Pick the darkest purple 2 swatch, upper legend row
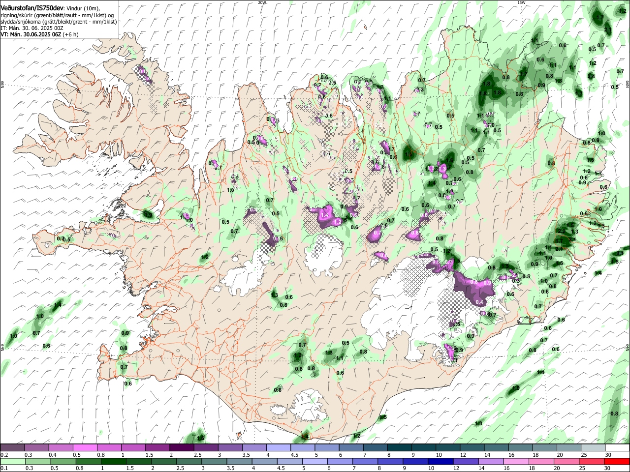Image resolution: width=630 pixels, height=472 pixels. click(182, 448)
